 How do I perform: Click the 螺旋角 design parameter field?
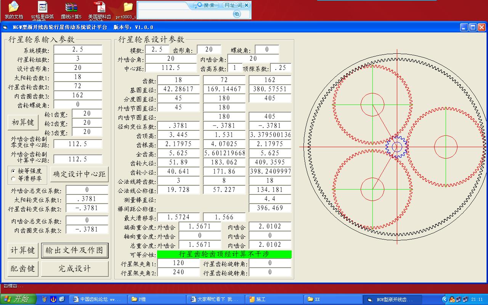click(267, 50)
